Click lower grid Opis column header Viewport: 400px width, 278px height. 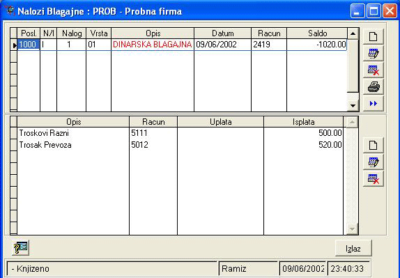tap(73, 122)
